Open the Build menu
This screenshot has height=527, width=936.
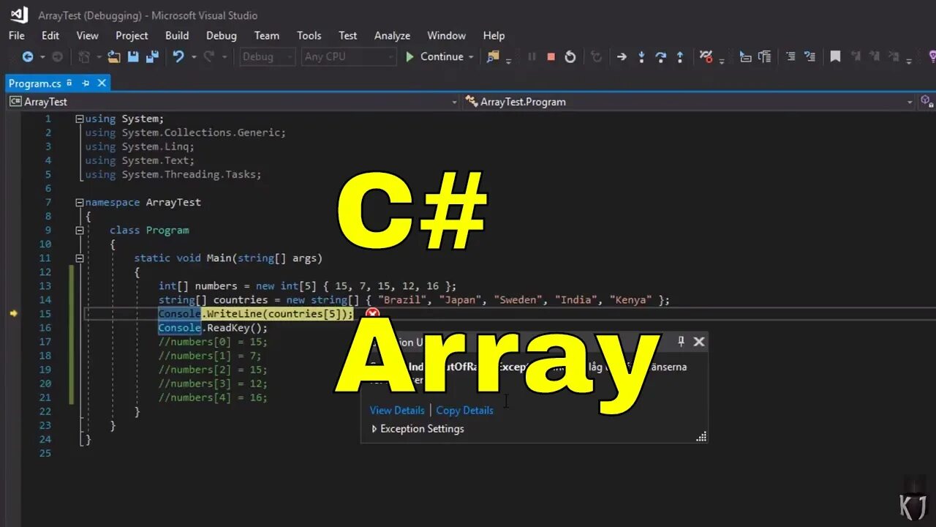(x=177, y=35)
